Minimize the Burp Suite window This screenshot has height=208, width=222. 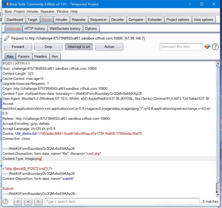coord(190,4)
